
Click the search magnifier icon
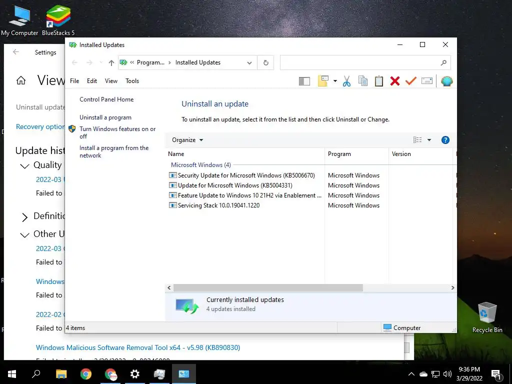point(443,62)
